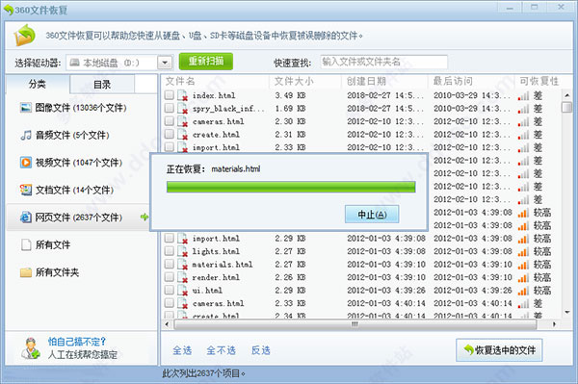578x384 pixels.
Task: Switch to the 分类 category tab
Action: pyautogui.click(x=38, y=84)
